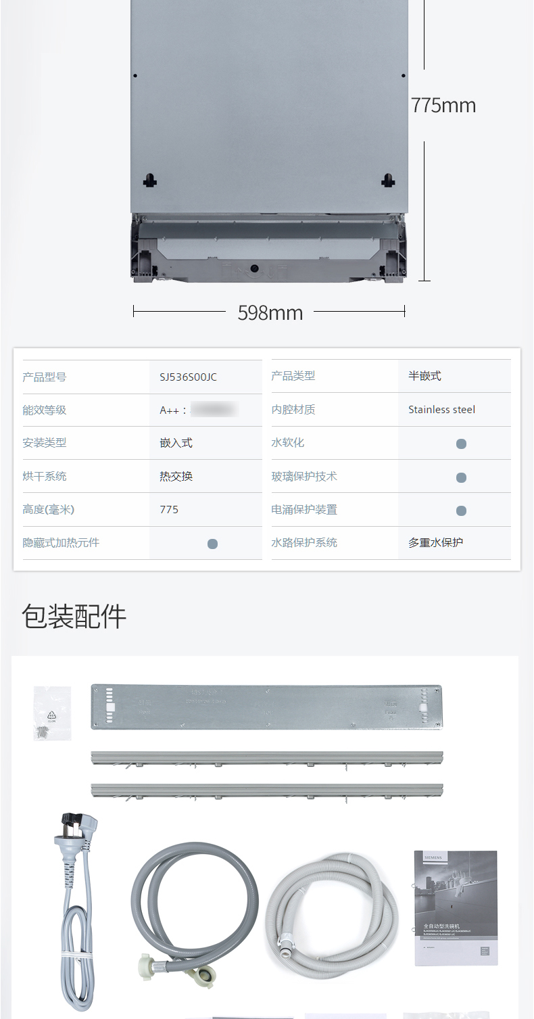
Task: Click the lower gray trim strip
Action: [267, 790]
